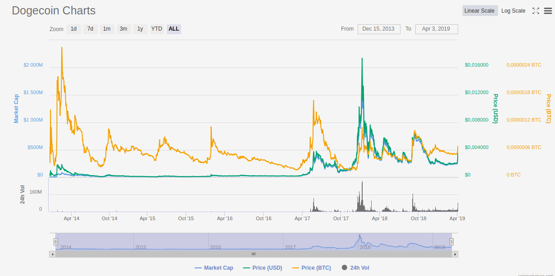Screen dimensions: 555x276
Task: Enable Linear Scale
Action: pyautogui.click(x=479, y=10)
